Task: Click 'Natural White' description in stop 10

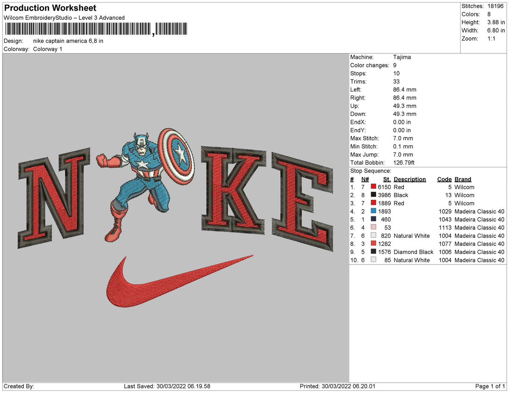Action: pos(411,260)
